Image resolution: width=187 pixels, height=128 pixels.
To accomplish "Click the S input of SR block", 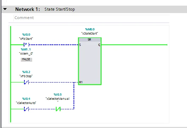I will coord(80,45).
